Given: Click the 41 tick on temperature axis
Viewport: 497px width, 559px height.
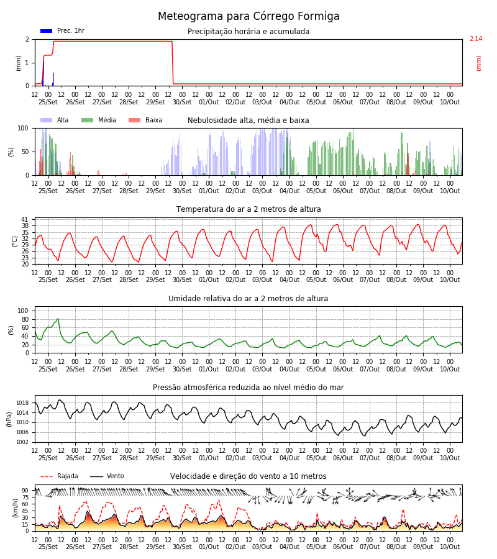Looking at the screenshot, I should click(x=25, y=219).
